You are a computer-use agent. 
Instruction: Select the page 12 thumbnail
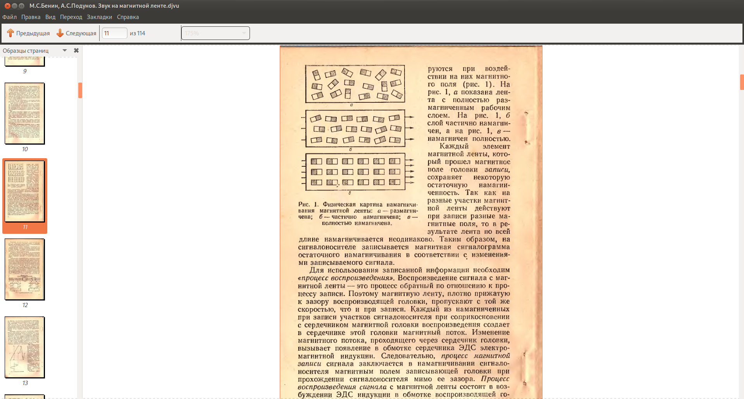(x=25, y=269)
